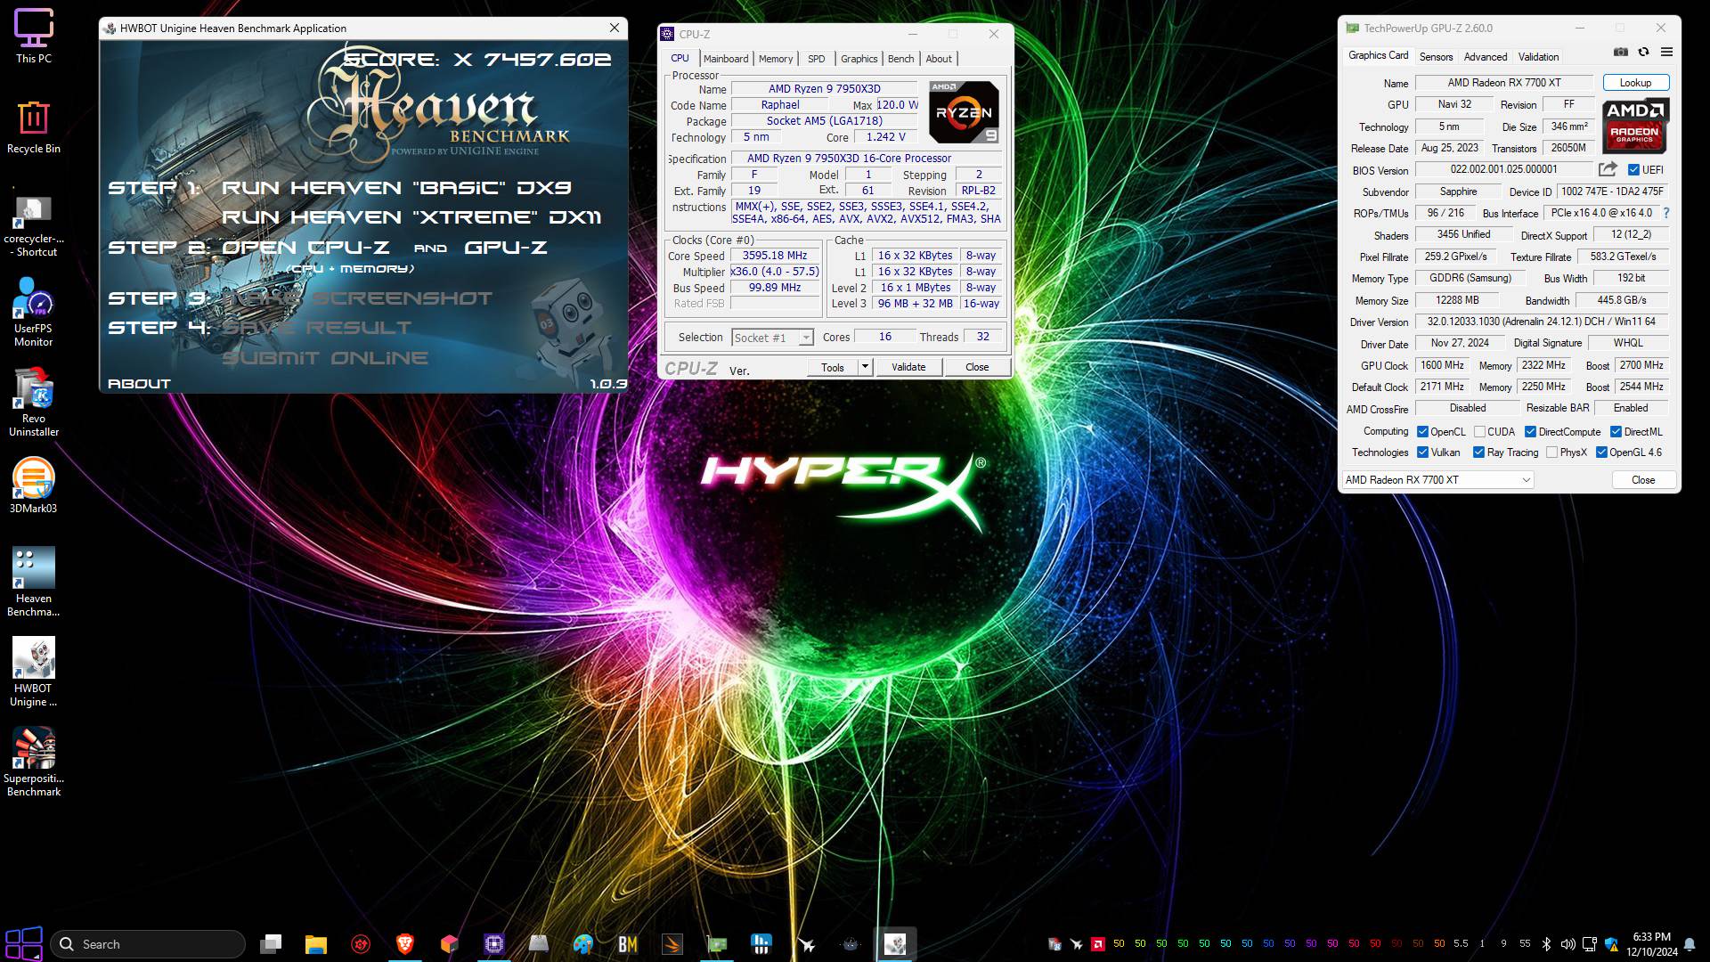Click bus interface question mark in GPU-Z
This screenshot has height=962, width=1710.
[1666, 213]
